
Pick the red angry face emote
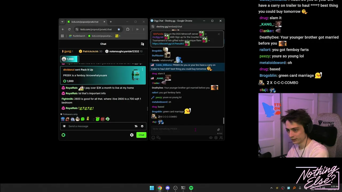point(103,119)
